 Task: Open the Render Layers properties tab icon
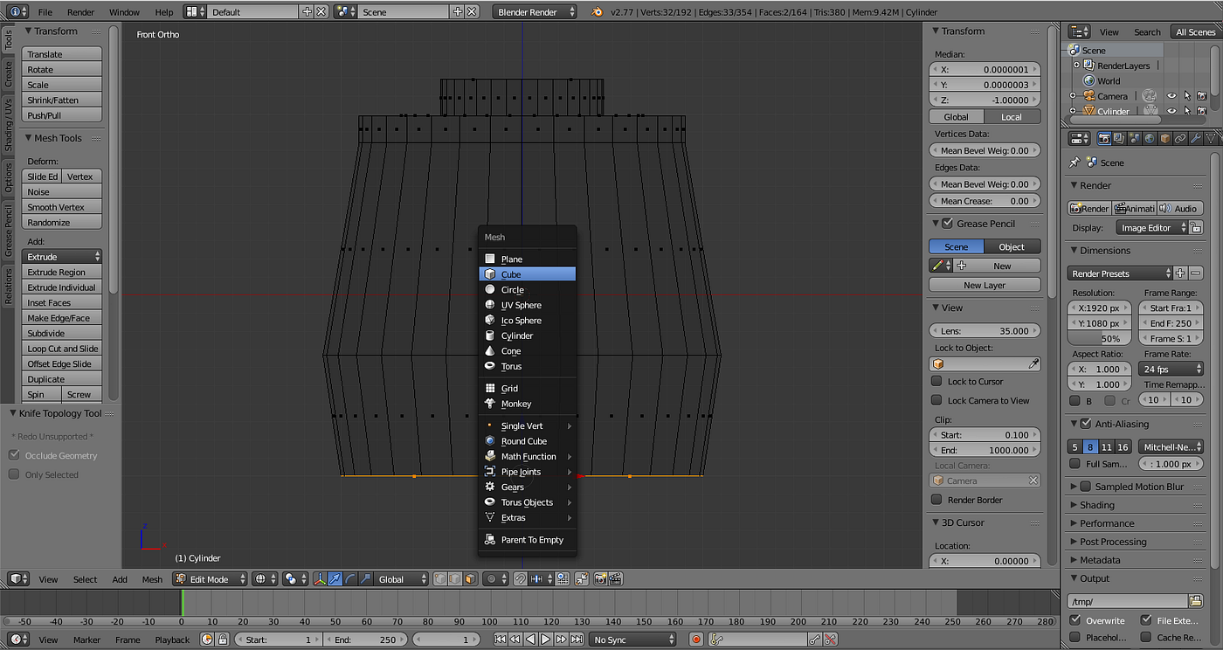coord(1119,138)
